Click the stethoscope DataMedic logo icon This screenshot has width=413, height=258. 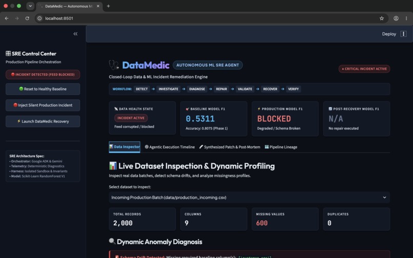click(114, 65)
